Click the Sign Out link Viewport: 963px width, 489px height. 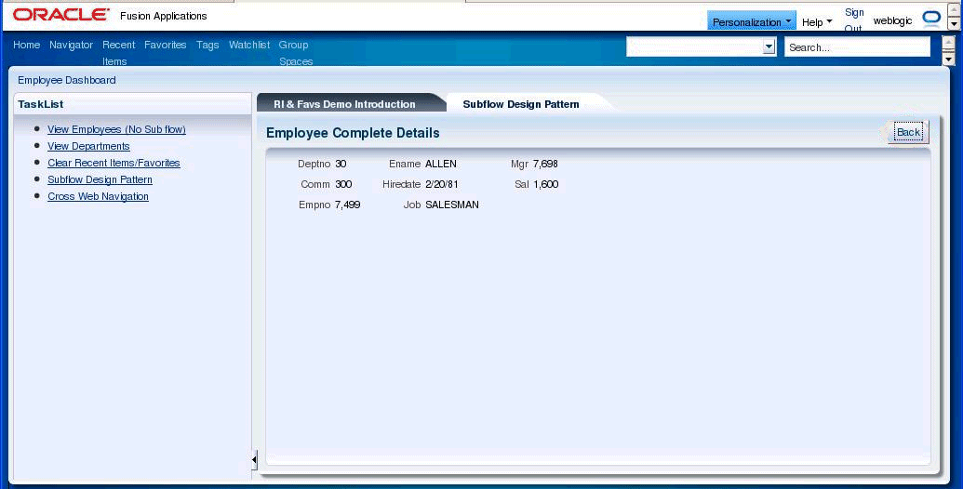854,20
